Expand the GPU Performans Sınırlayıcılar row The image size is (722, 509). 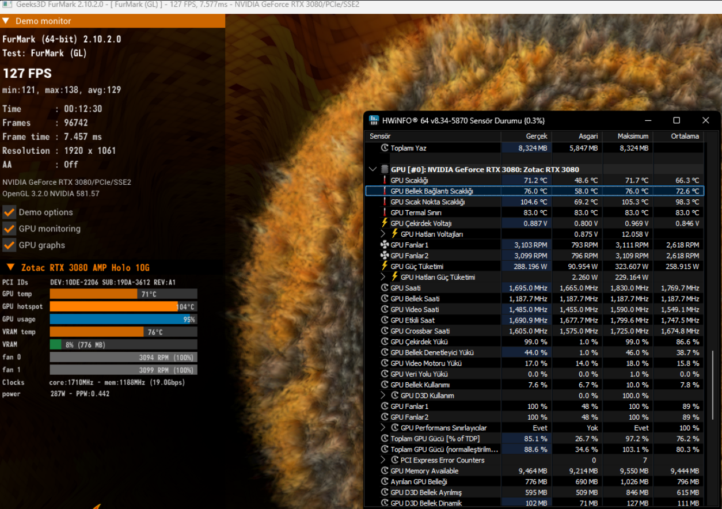[x=383, y=428]
